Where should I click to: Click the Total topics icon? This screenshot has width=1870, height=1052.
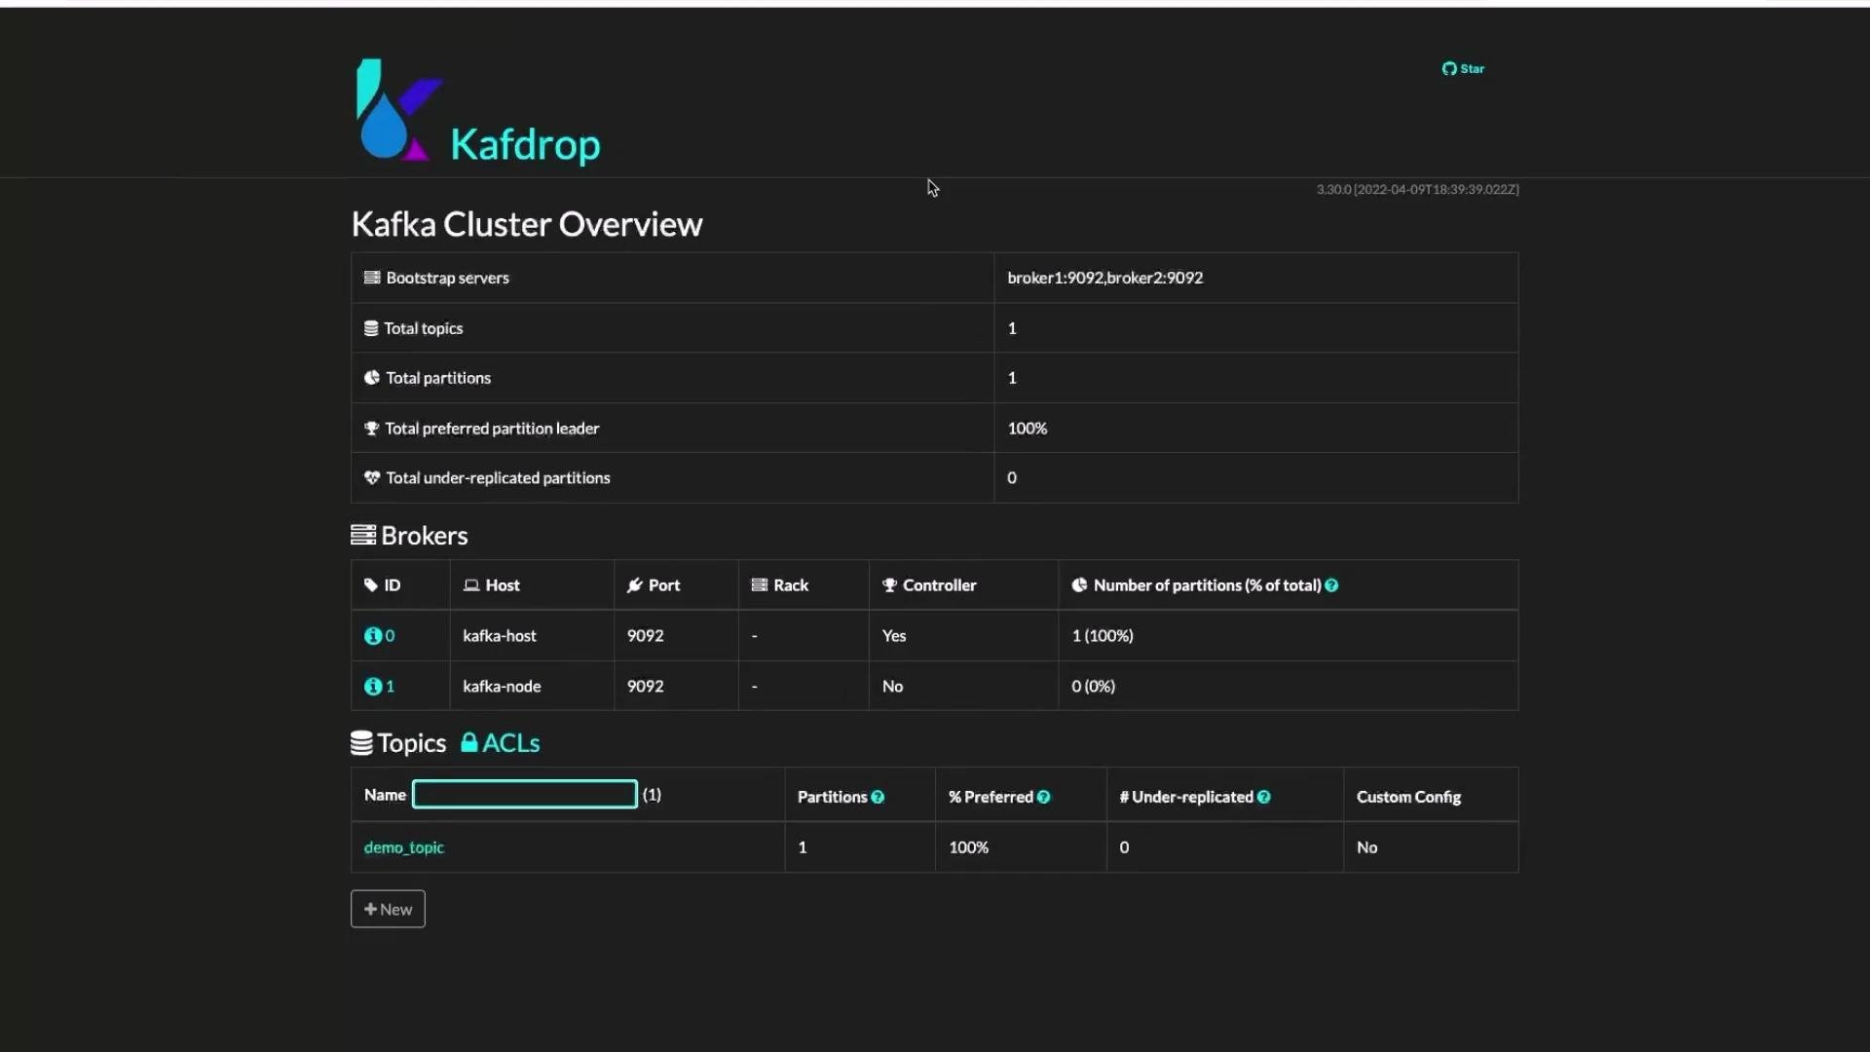pyautogui.click(x=371, y=328)
